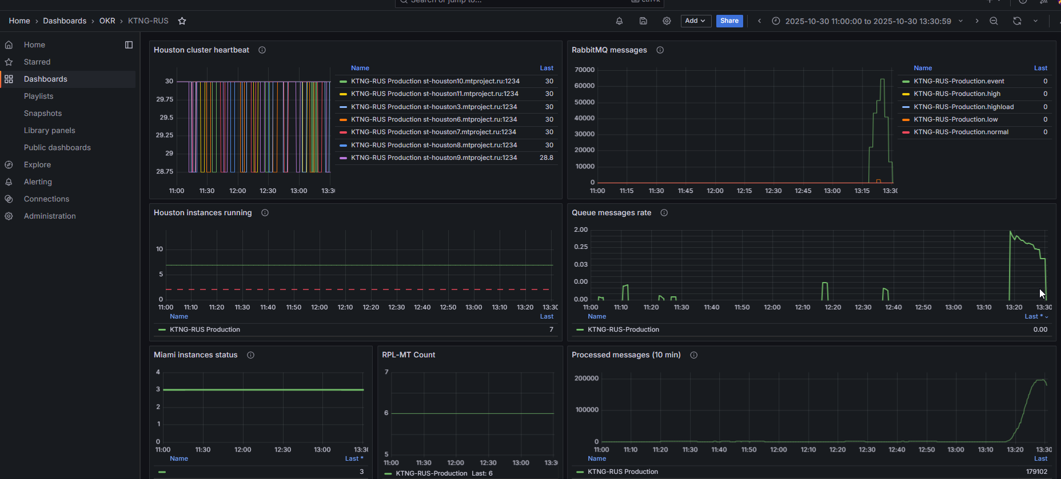The width and height of the screenshot is (1061, 479).
Task: Show info for Houston cluster heartbeat panel
Action: tap(262, 50)
